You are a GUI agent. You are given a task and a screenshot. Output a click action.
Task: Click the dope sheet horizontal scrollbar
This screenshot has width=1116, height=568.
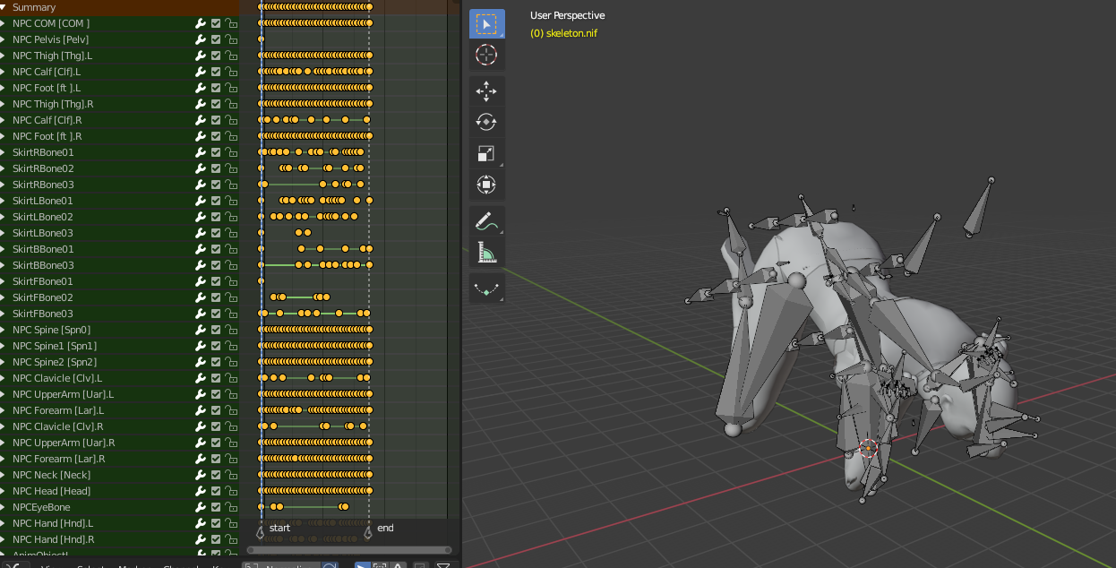tap(349, 550)
